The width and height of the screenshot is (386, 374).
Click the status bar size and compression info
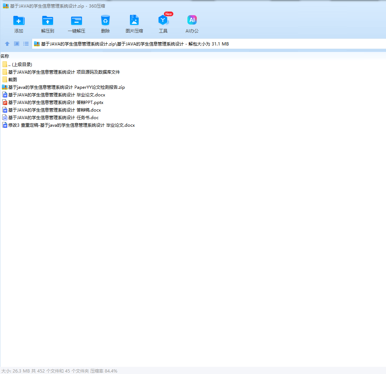[59, 371]
